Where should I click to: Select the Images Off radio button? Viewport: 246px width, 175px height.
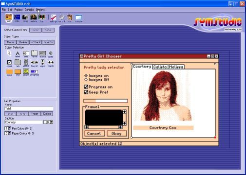(86, 80)
